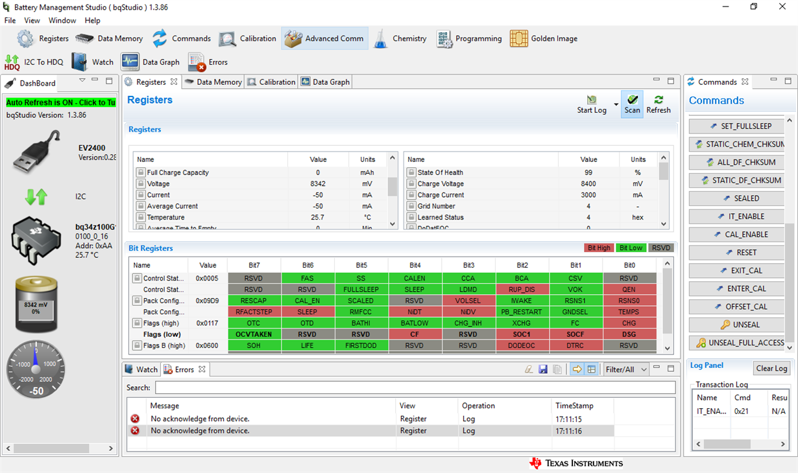Click the bq34z100 chip icon
The width and height of the screenshot is (798, 473).
pyautogui.click(x=36, y=240)
